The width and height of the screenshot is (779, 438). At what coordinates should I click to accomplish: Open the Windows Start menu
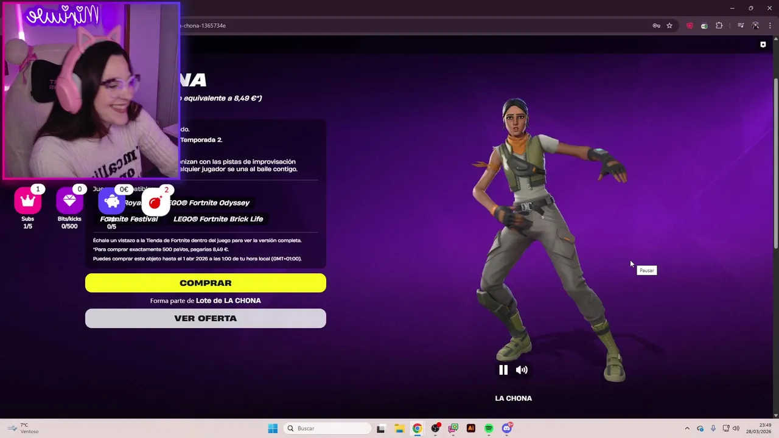click(x=273, y=428)
